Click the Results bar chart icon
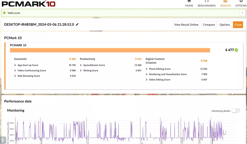This screenshot has height=144, width=247. pos(225,1)
